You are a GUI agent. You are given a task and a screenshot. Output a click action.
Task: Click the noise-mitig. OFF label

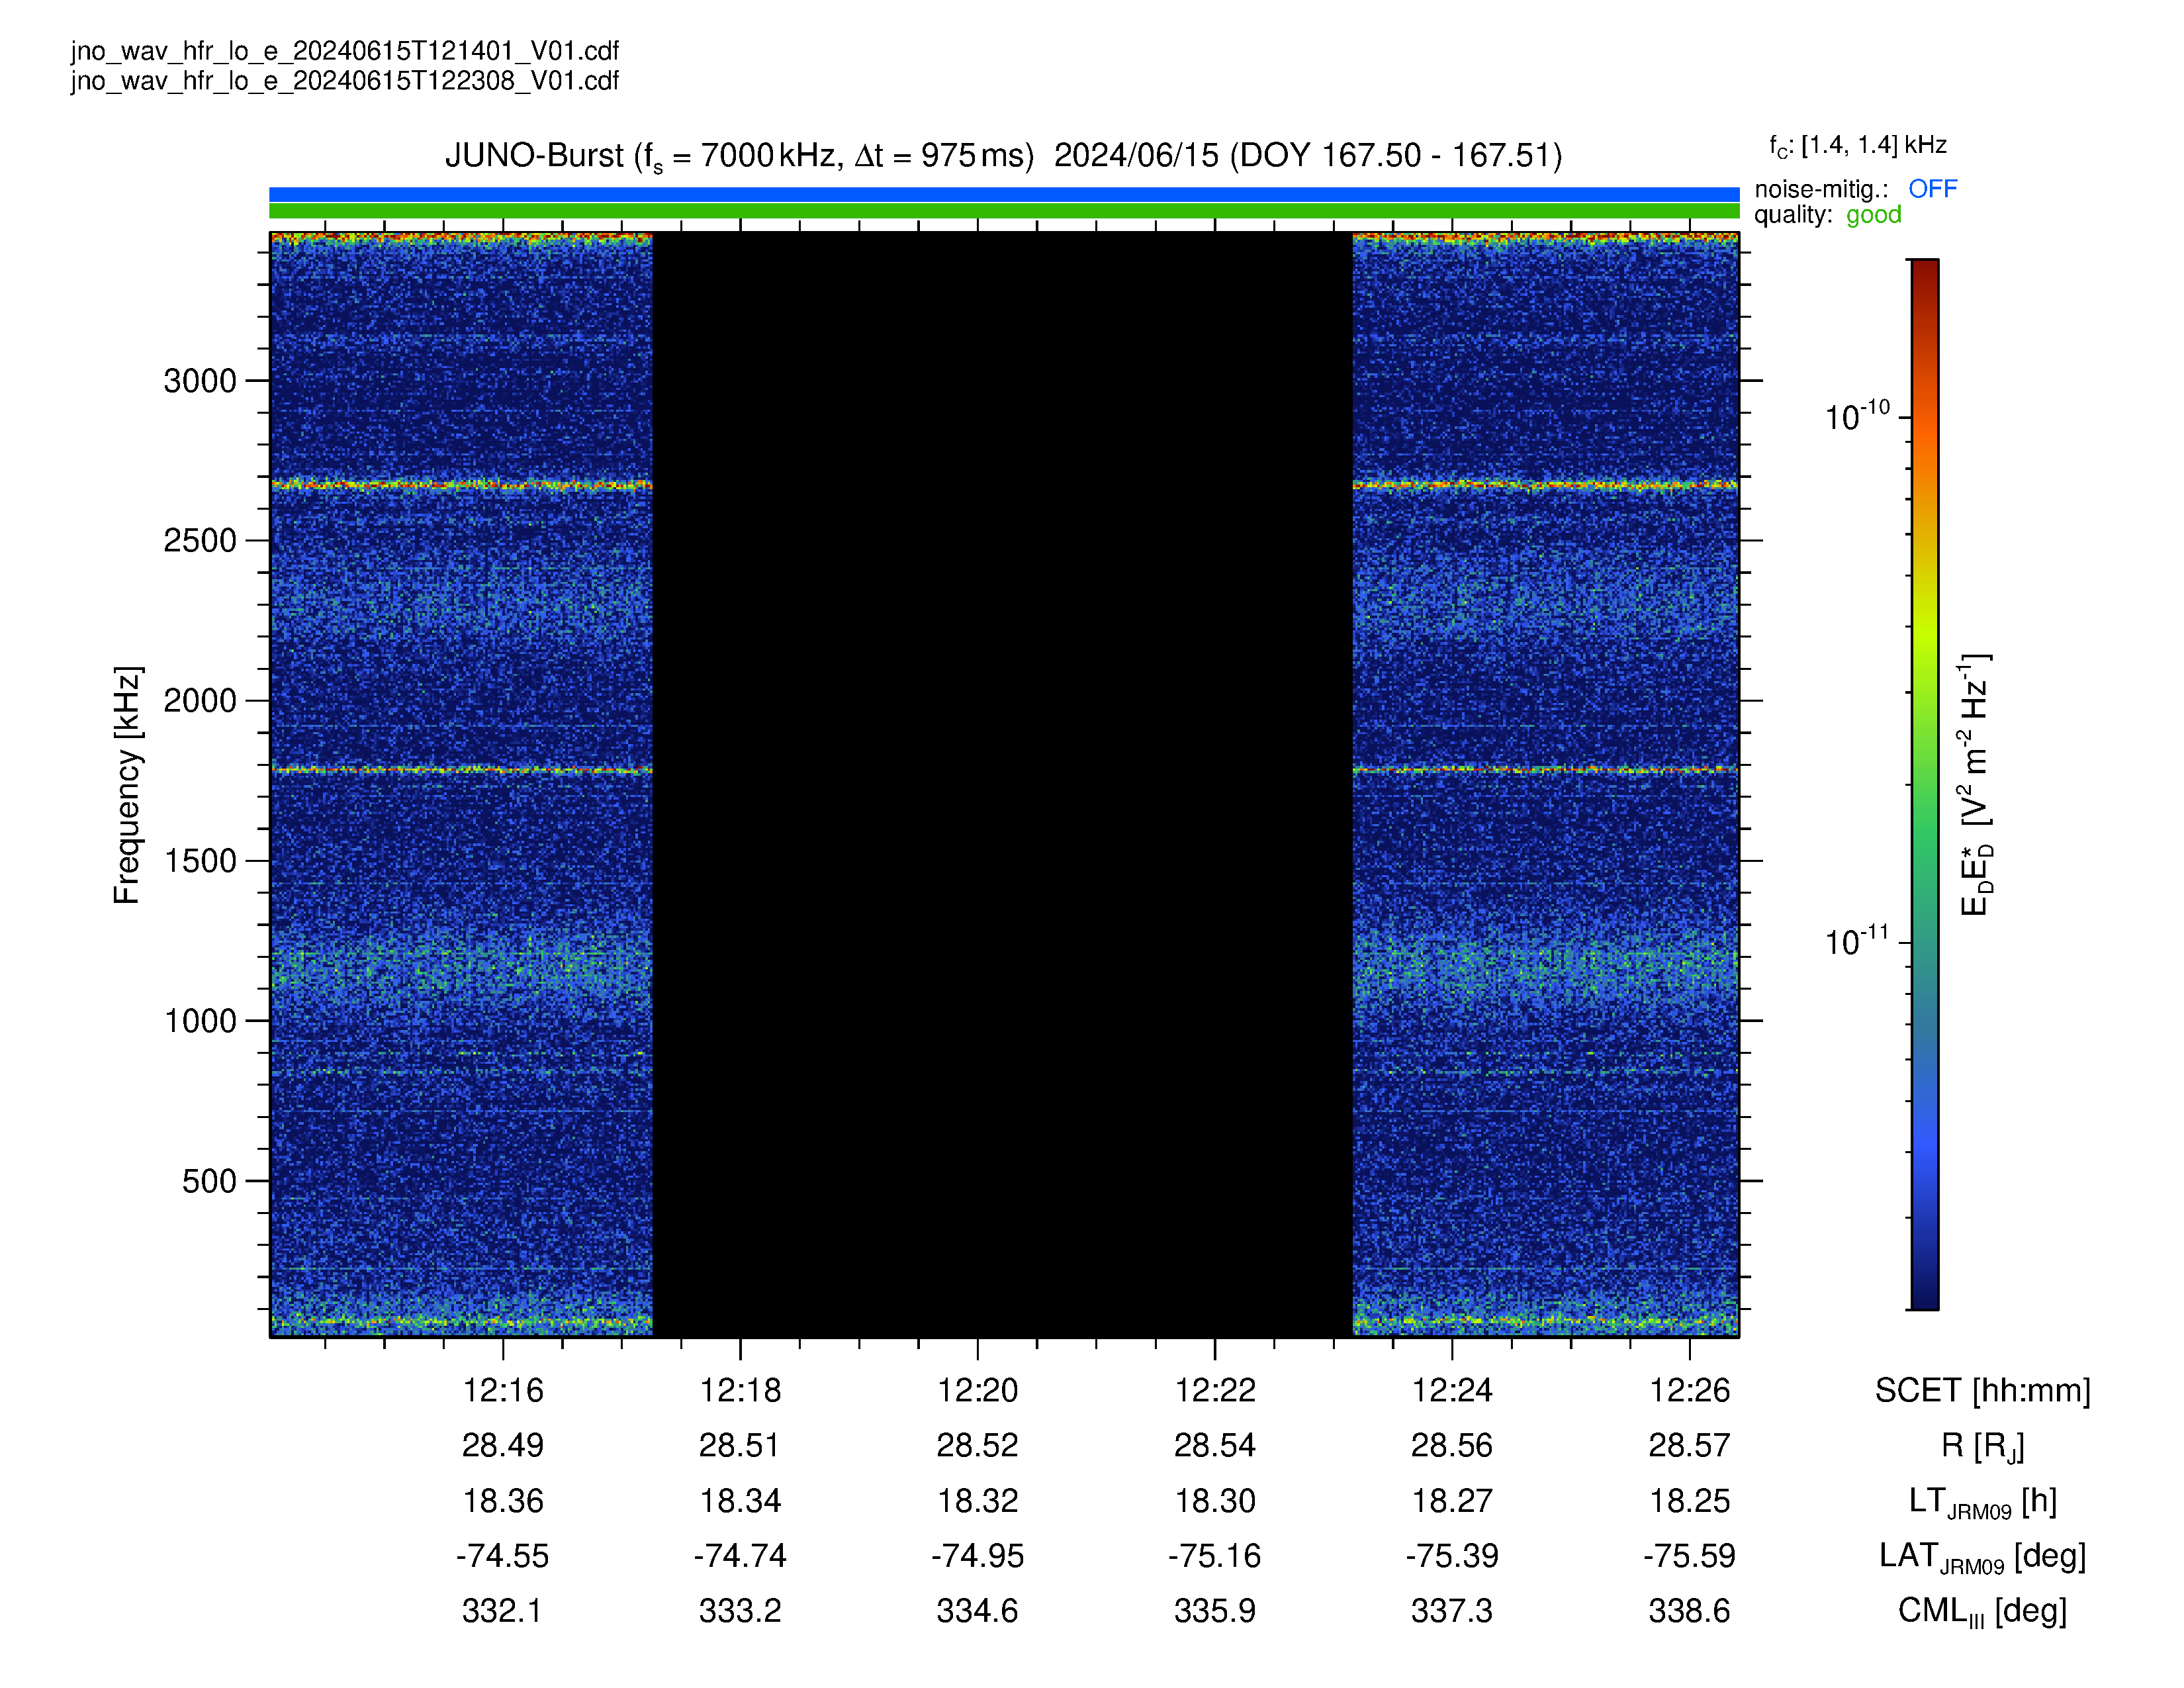[x=1855, y=188]
